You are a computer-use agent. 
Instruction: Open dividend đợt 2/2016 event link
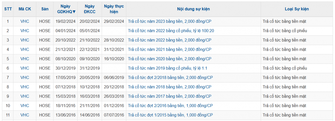170,106
